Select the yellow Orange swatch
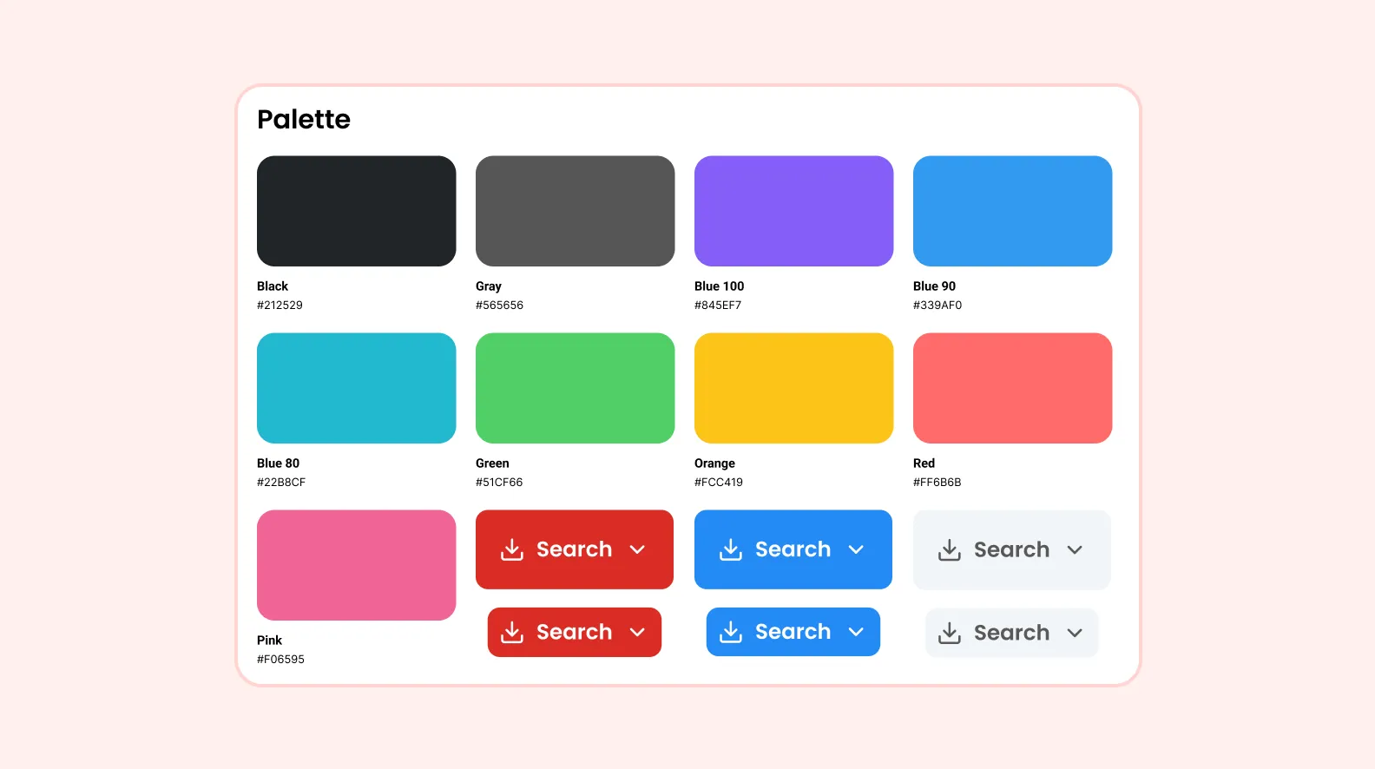This screenshot has height=769, width=1375. tap(793, 388)
